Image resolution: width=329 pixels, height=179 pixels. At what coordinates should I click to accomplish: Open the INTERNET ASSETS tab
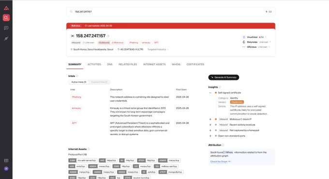[x=154, y=65]
